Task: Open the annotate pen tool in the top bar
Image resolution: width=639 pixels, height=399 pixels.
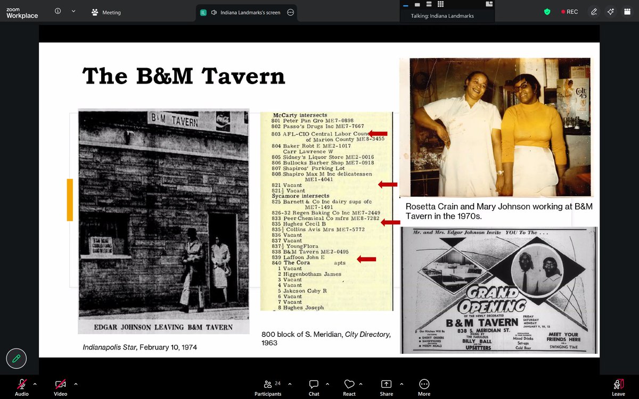Action: coord(594,12)
